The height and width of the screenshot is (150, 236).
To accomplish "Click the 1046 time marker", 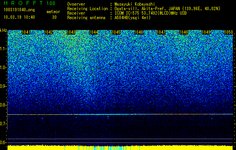I will (138, 32).
